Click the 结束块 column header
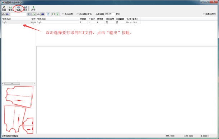219x139 pixels. (100, 19)
